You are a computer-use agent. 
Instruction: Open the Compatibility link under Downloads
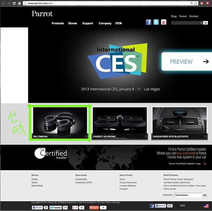click(x=81, y=179)
